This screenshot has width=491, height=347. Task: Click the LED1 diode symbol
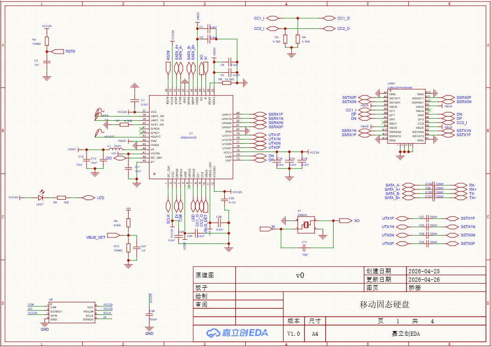pyautogui.click(x=40, y=198)
